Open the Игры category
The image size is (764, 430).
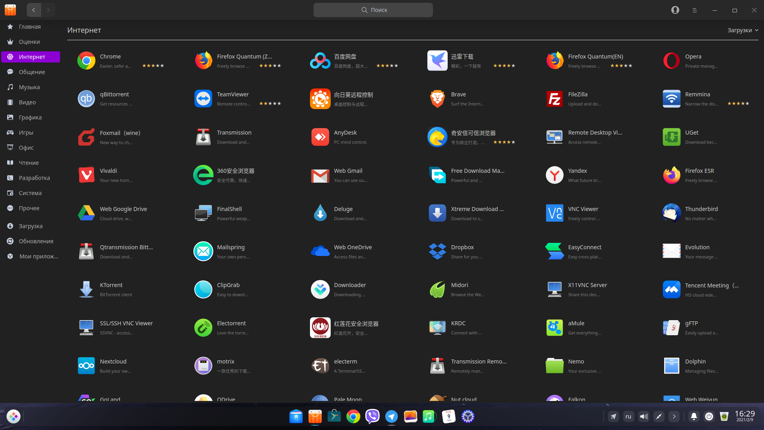(x=31, y=133)
